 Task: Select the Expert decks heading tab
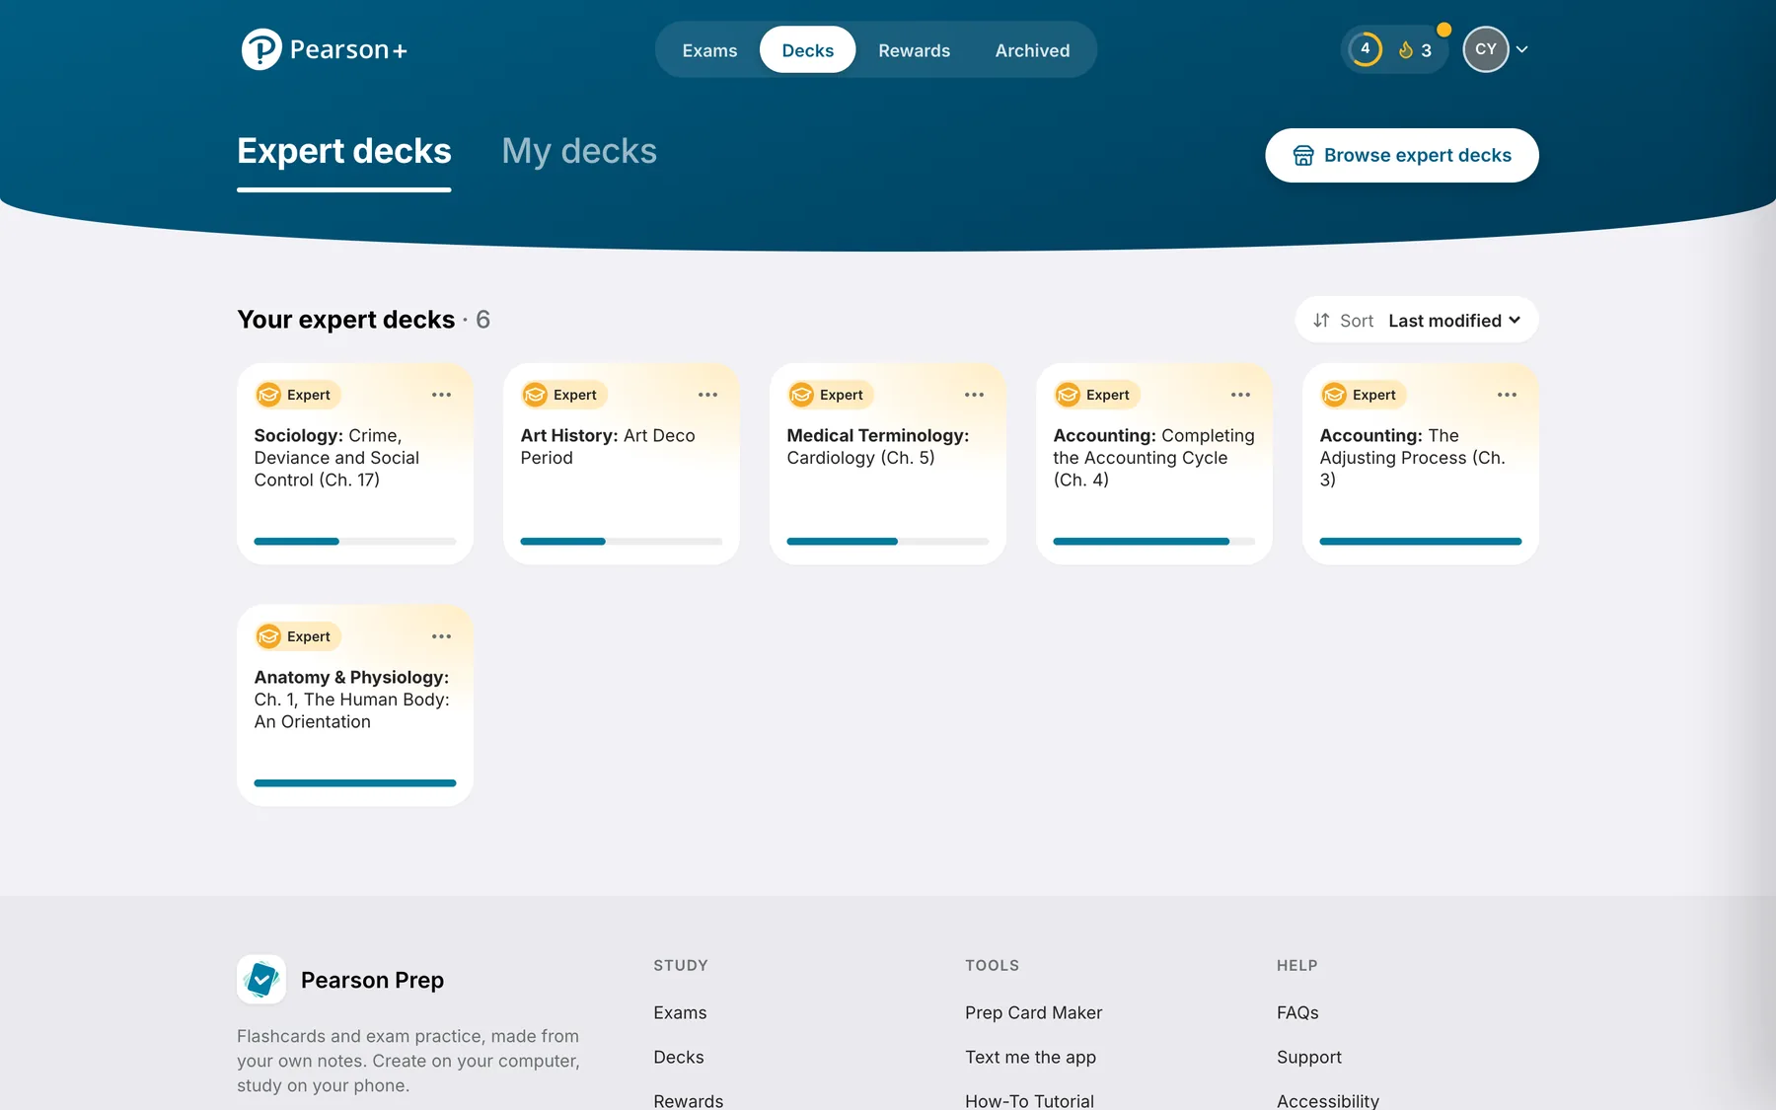[x=344, y=151]
